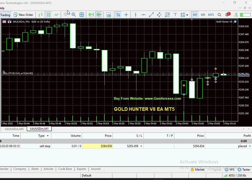This screenshot has height=180, width=252.
Task: Add a text label to chart
Action: [175, 15]
